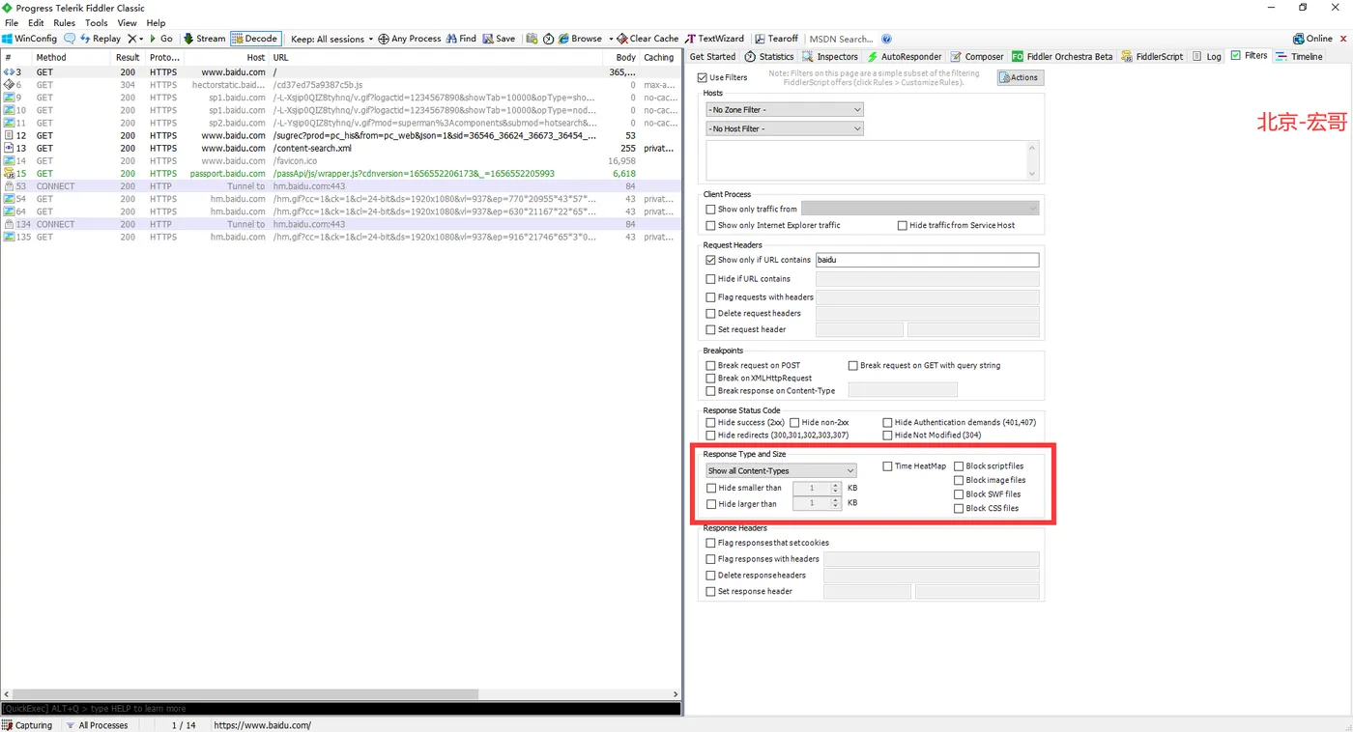
Task: Sort sessions by Result column header
Action: pyautogui.click(x=128, y=58)
